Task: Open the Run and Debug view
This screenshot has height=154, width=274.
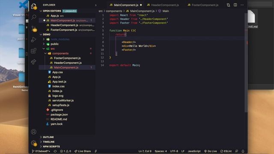Action: (x=33, y=40)
